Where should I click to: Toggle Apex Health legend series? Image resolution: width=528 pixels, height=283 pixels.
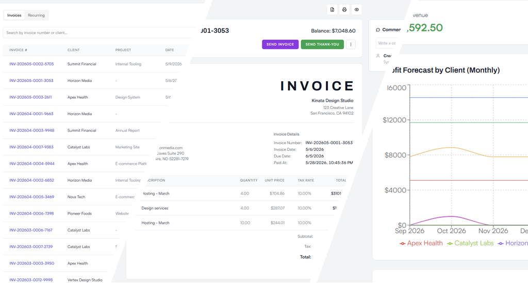point(421,243)
